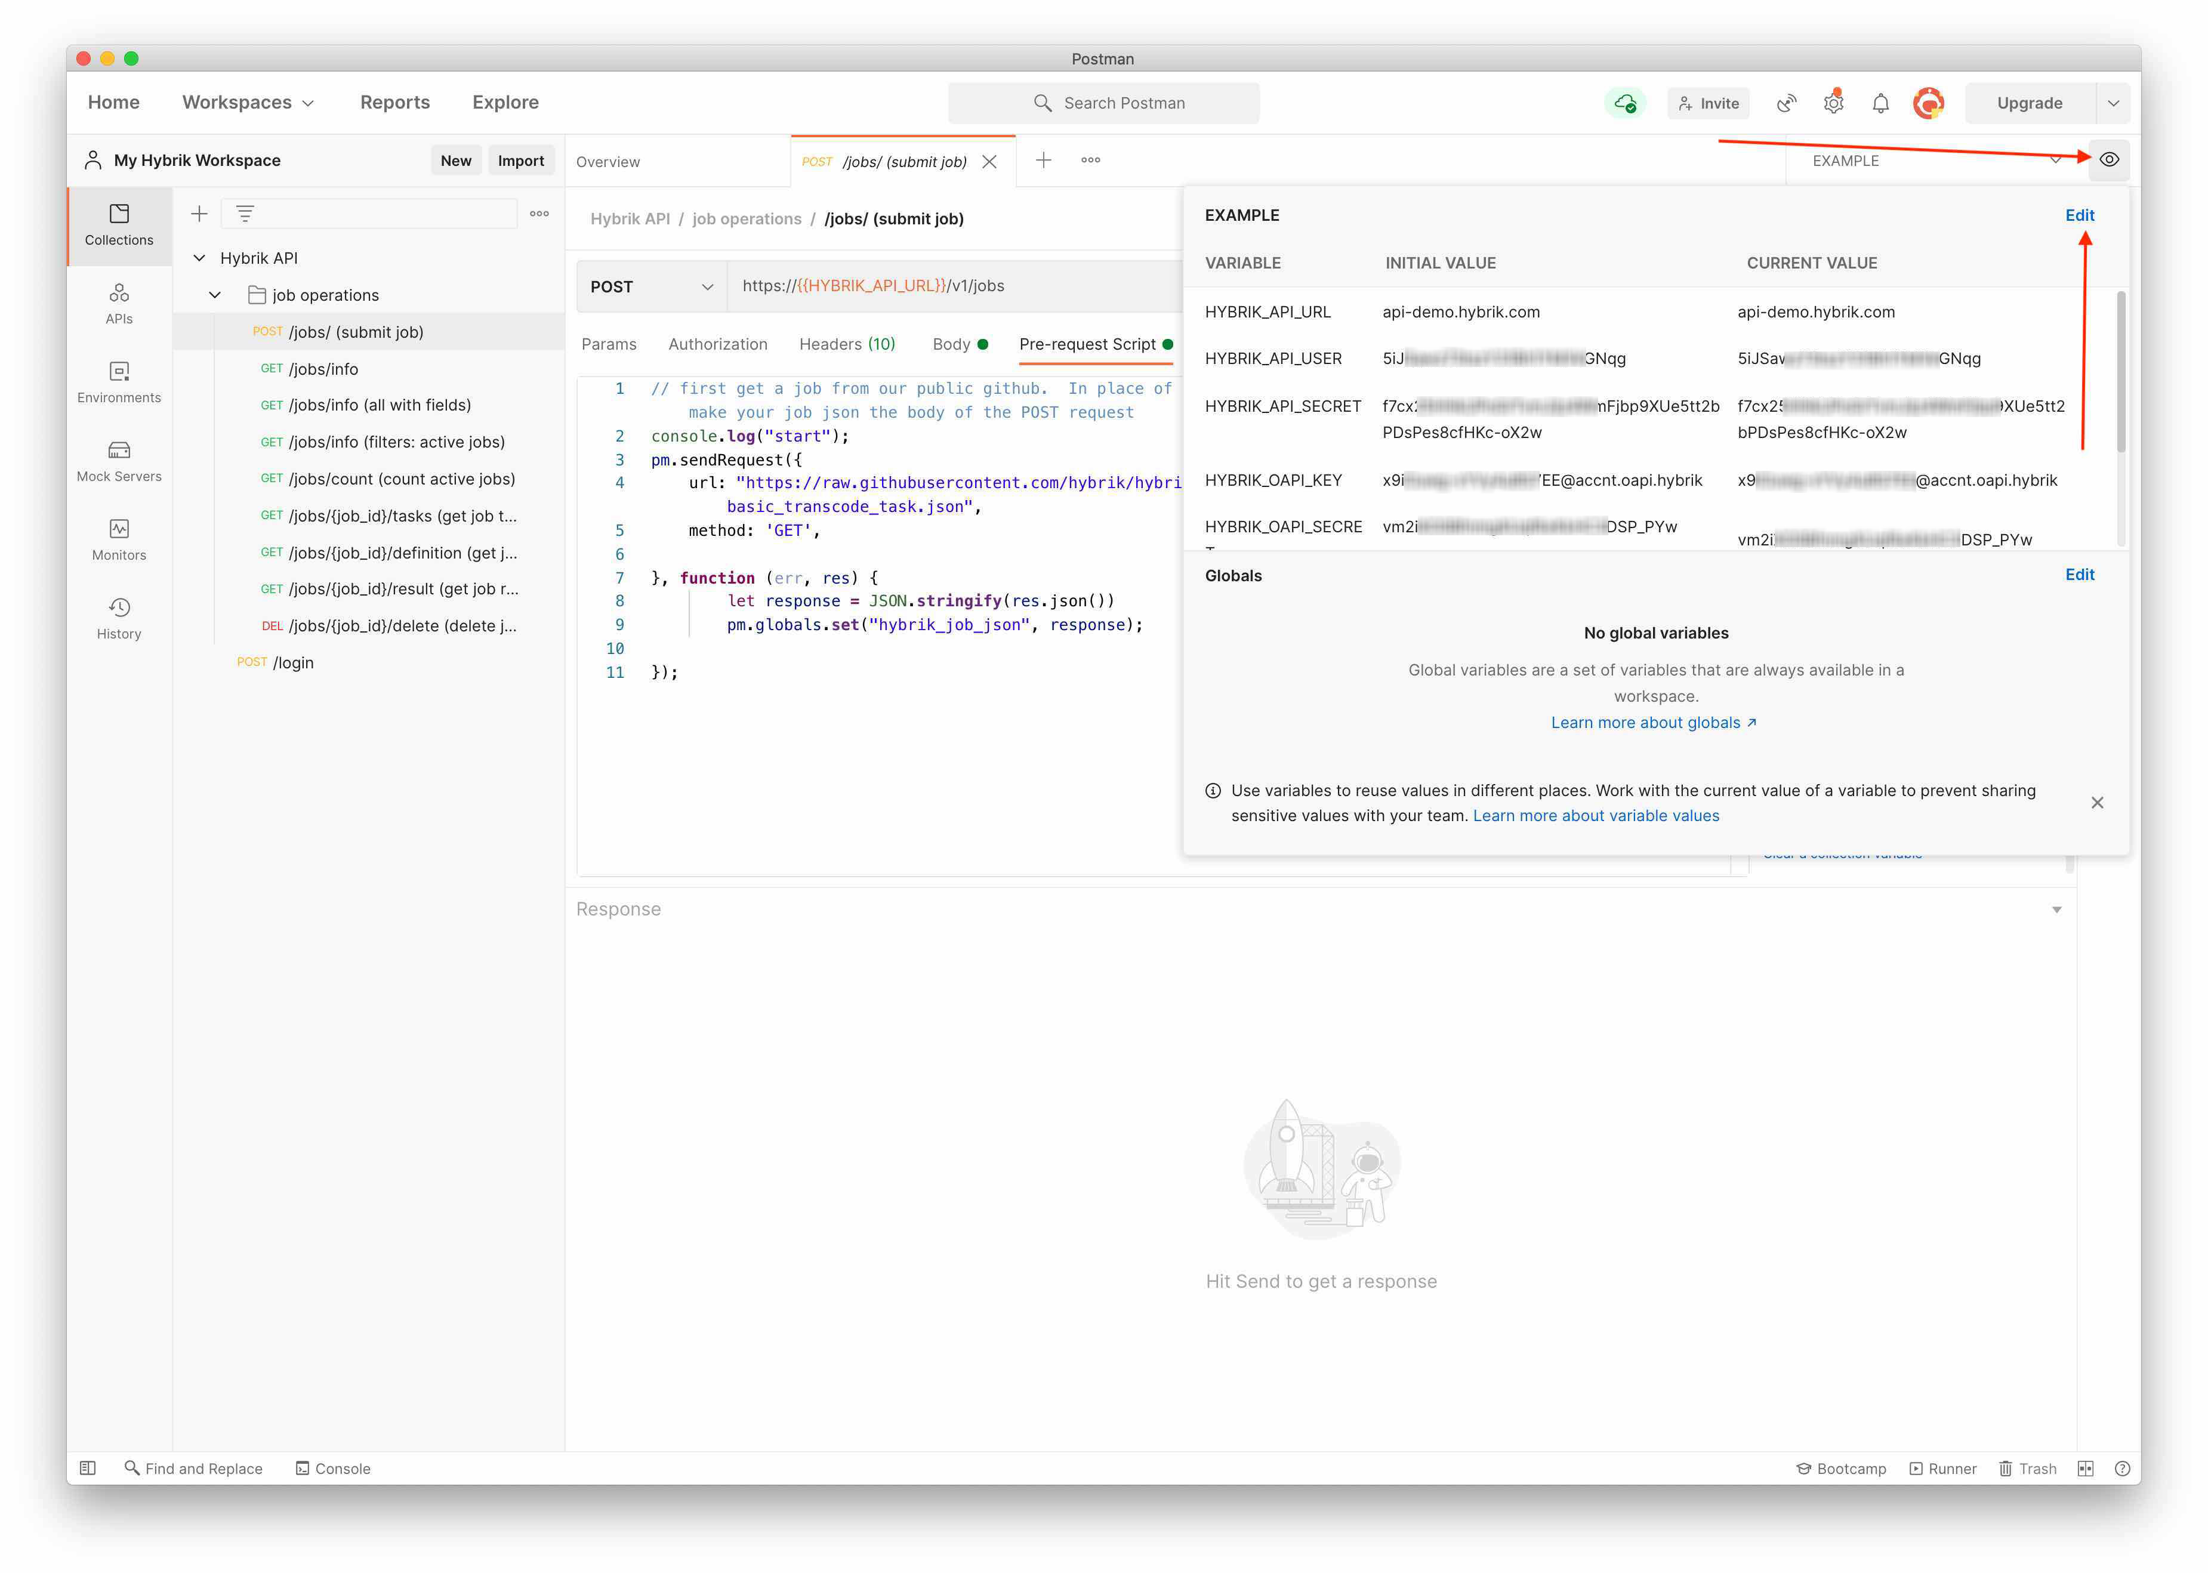Screen dimensions: 2208x1573
Task: Open the settings gear icon
Action: (x=1833, y=103)
